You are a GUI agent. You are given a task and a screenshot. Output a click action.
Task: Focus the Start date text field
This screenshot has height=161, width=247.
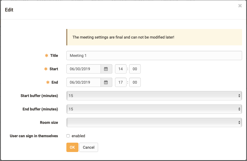(84, 69)
